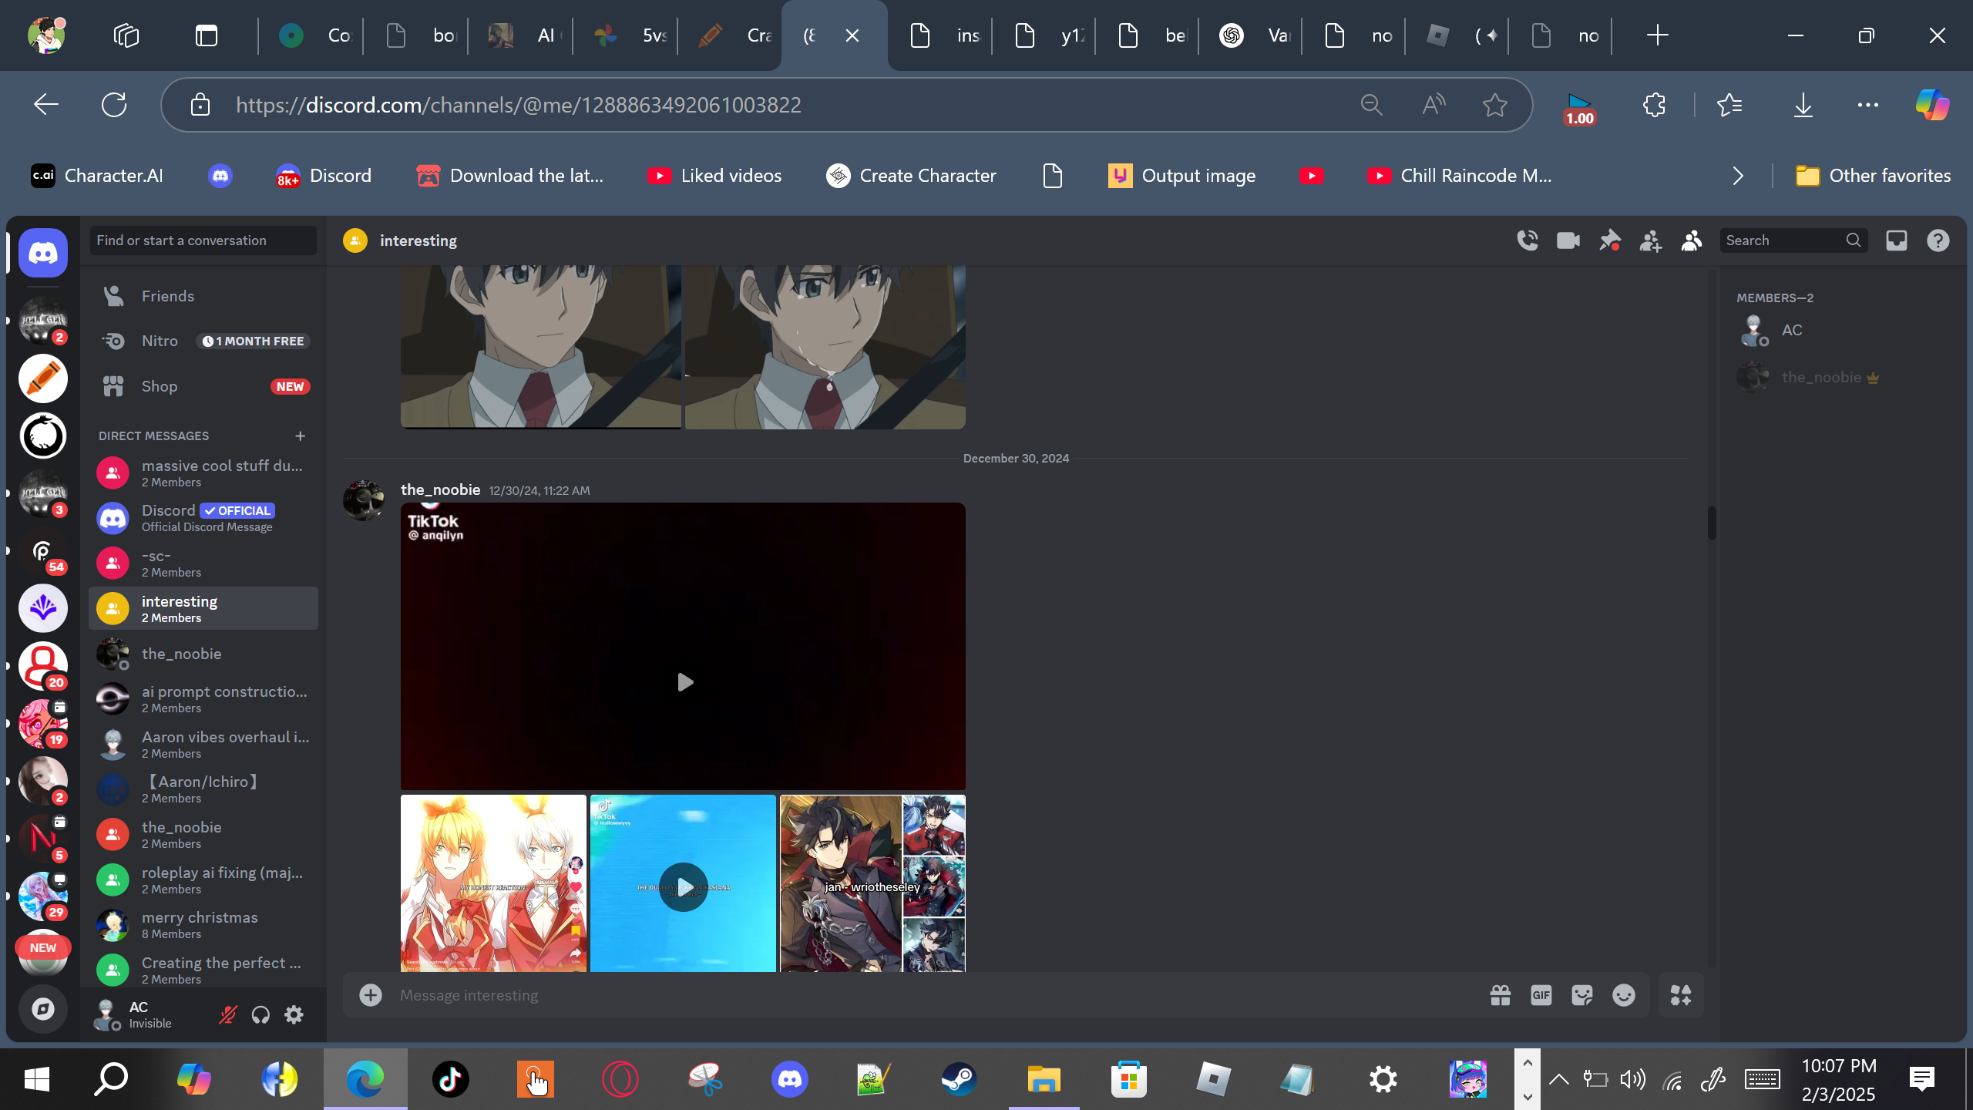Open the Discord inbox icon
Screen dimensions: 1973x1110
[x=1897, y=240]
